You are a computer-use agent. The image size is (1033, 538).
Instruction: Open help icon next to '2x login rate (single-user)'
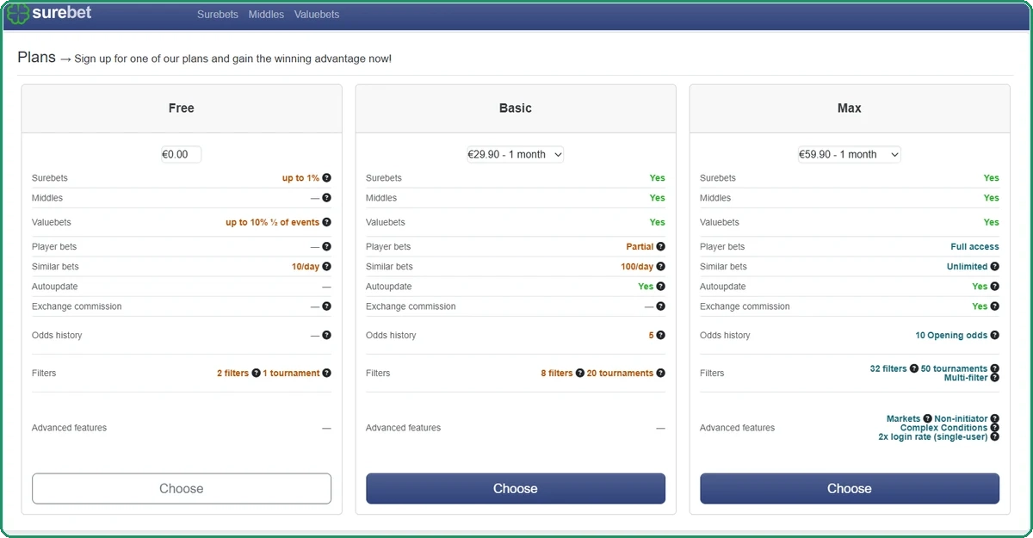click(x=995, y=437)
